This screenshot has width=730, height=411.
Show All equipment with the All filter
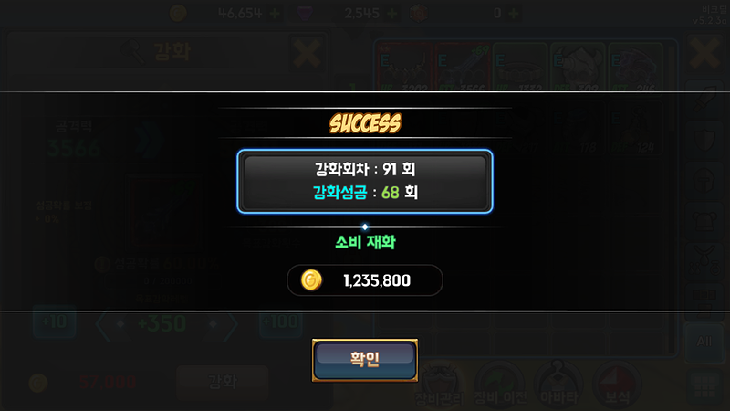coord(704,342)
